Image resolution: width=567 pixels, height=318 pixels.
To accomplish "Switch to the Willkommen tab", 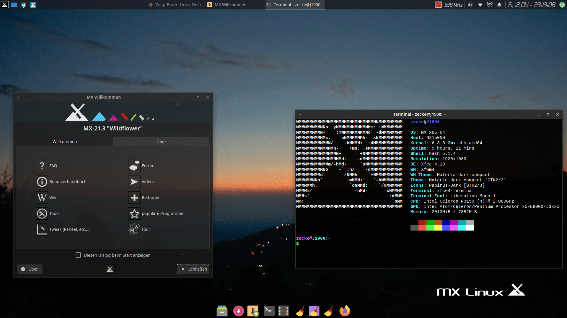I will click(x=65, y=142).
